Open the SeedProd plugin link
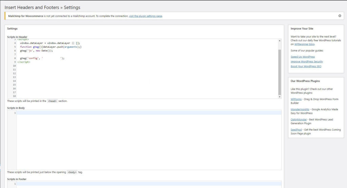 click(296, 130)
